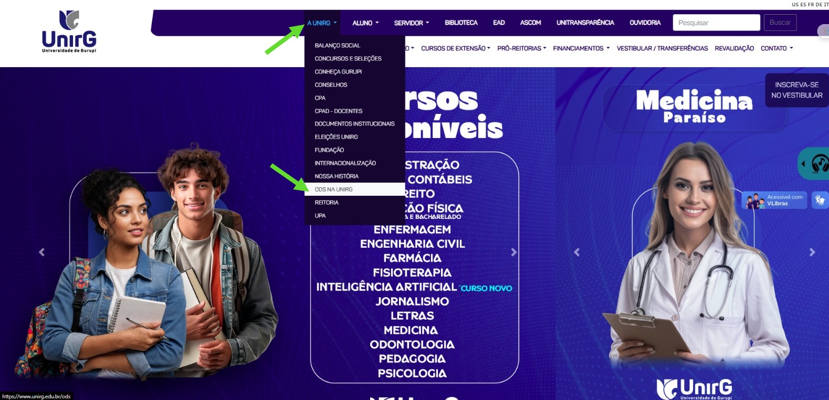Viewport: 829px width, 400px height.
Task: Click INSCREVA-SE NO VESTIBULAR button
Action: 796,90
